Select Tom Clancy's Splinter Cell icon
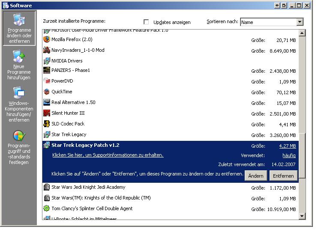This screenshot has height=232, width=318. point(47,208)
